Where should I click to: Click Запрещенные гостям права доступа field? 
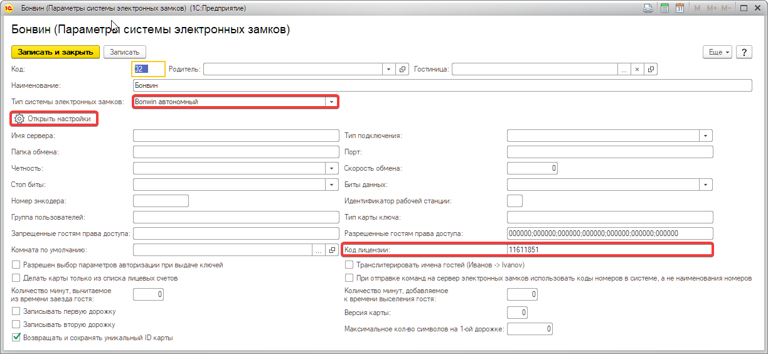(236, 233)
